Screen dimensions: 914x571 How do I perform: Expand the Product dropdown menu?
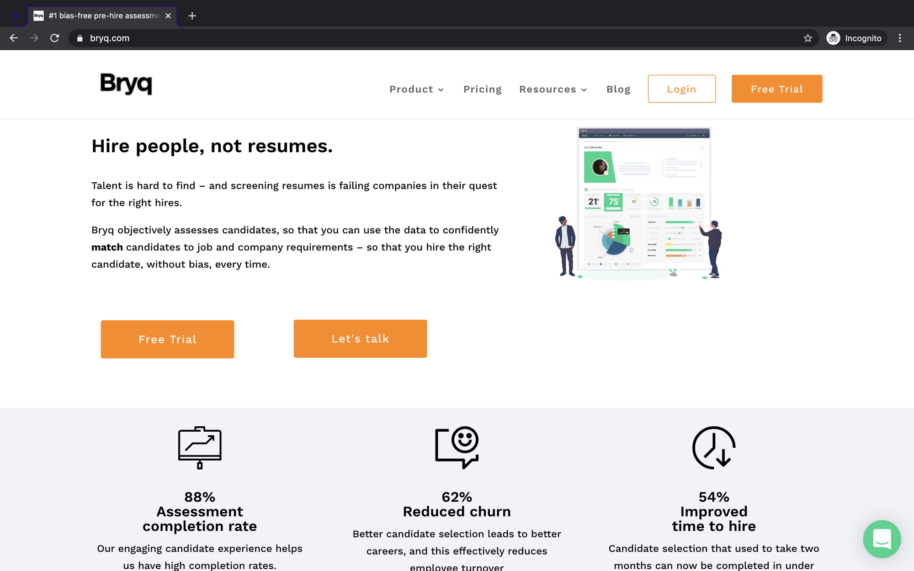tap(416, 89)
